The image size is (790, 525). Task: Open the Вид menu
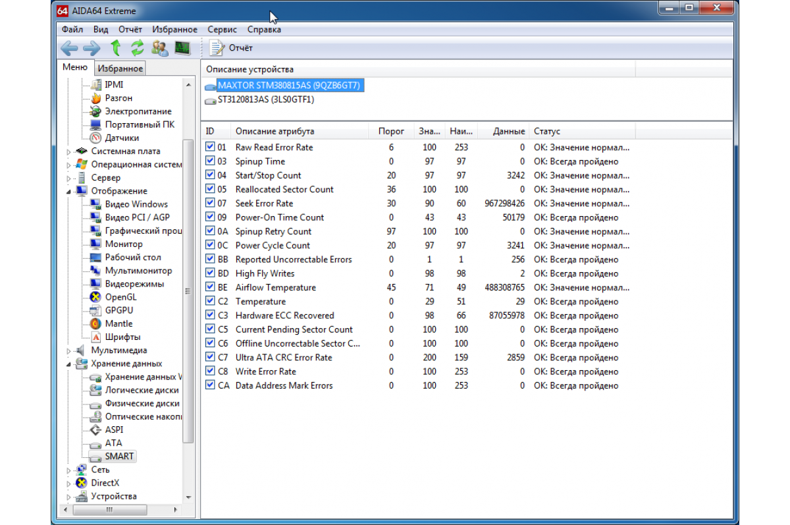101,29
